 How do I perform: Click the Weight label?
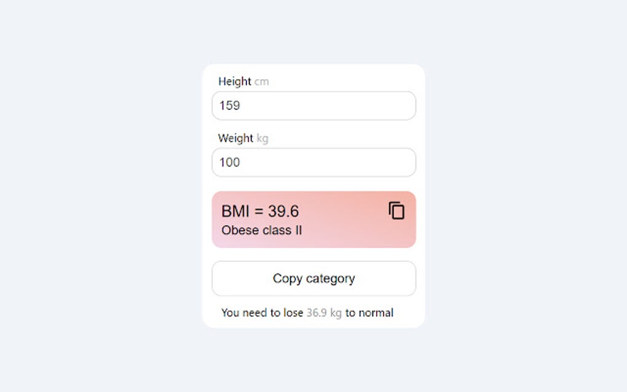coord(235,138)
